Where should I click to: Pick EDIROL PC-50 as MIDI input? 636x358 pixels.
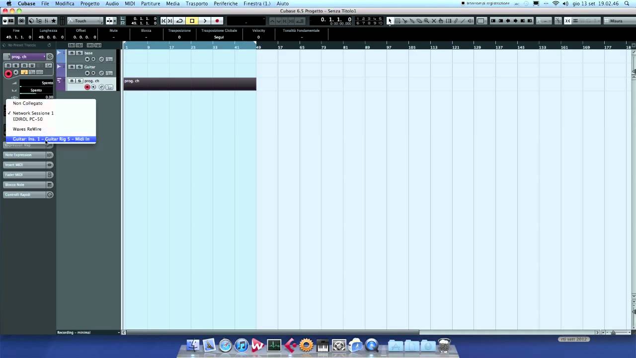pos(51,119)
